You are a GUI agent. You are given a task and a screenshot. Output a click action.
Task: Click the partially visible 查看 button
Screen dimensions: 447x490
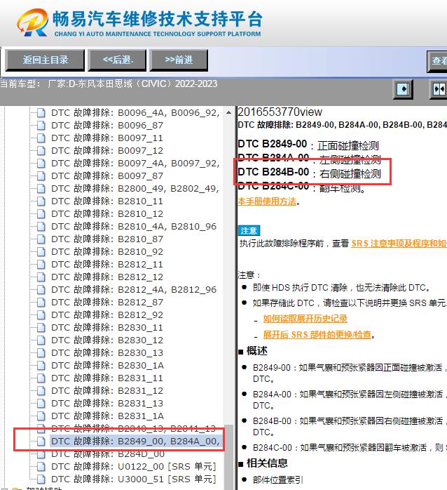(x=437, y=61)
